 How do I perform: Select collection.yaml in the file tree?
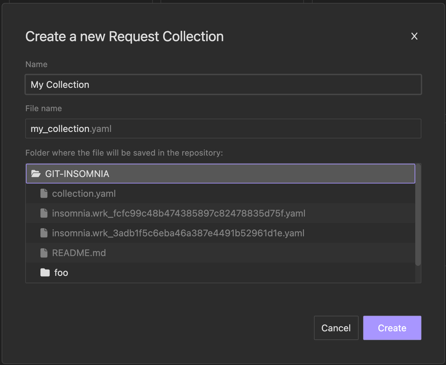click(220, 194)
